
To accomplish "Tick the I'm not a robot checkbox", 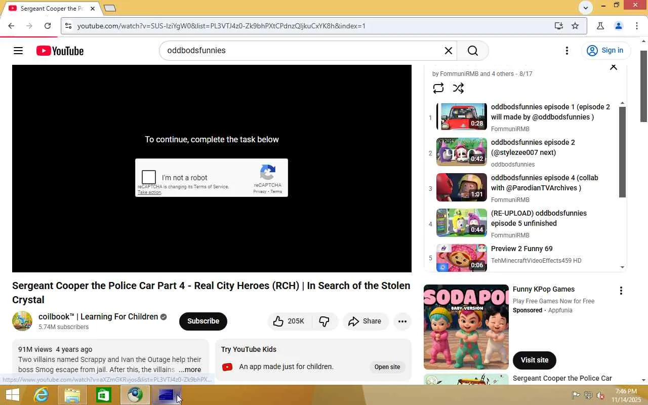I will click(149, 177).
